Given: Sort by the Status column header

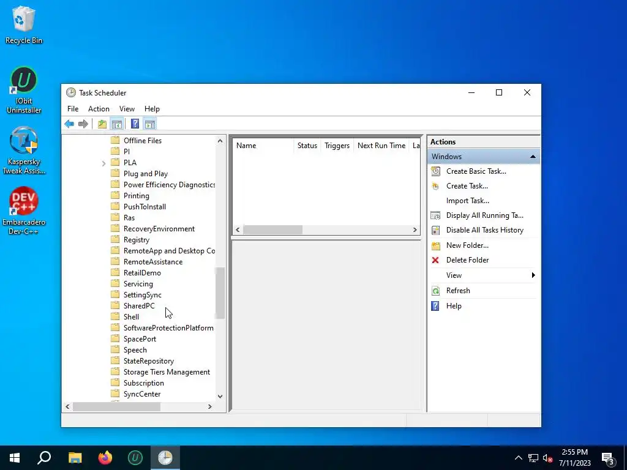Looking at the screenshot, I should [307, 146].
